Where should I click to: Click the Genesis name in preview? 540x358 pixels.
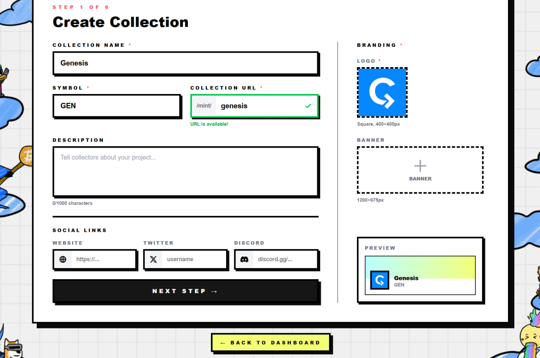[406, 278]
